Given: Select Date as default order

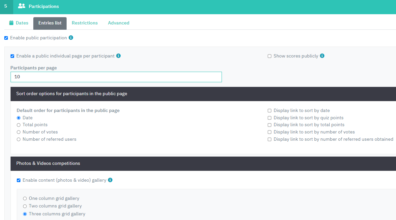Looking at the screenshot, I should 19,118.
